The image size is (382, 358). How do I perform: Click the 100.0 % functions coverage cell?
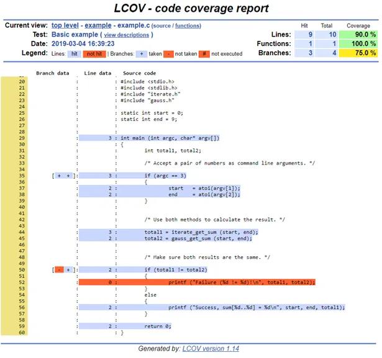358,44
